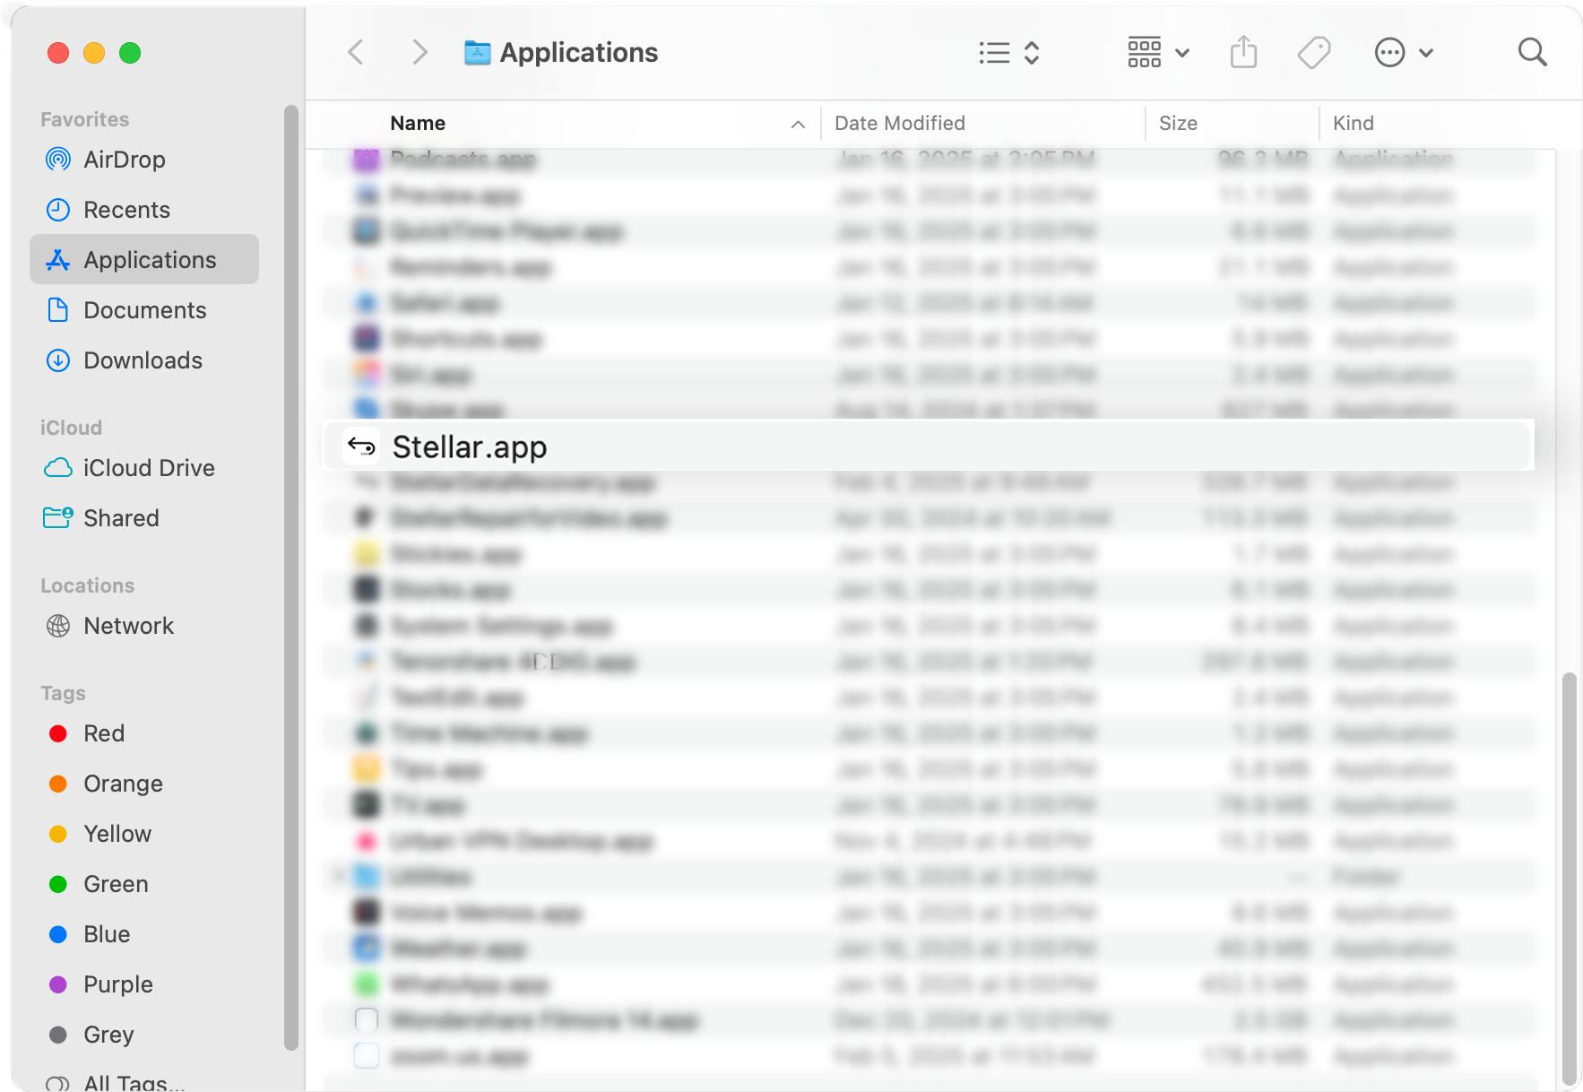This screenshot has height=1092, width=1583.
Task: Select the Stellar.app row
Action: [928, 446]
